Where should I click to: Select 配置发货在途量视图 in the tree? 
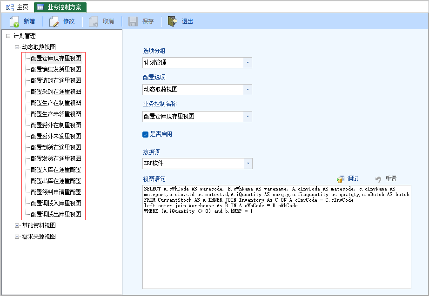(x=56, y=158)
